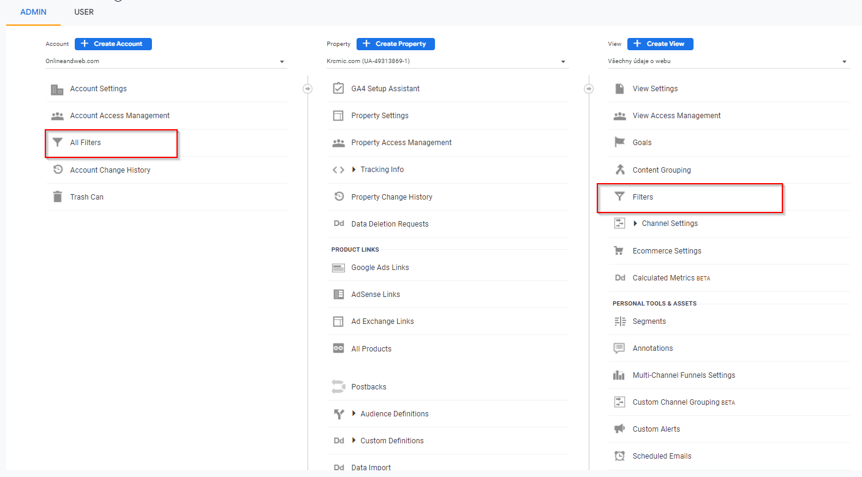
Task: Click the Segments icon
Action: pos(620,321)
